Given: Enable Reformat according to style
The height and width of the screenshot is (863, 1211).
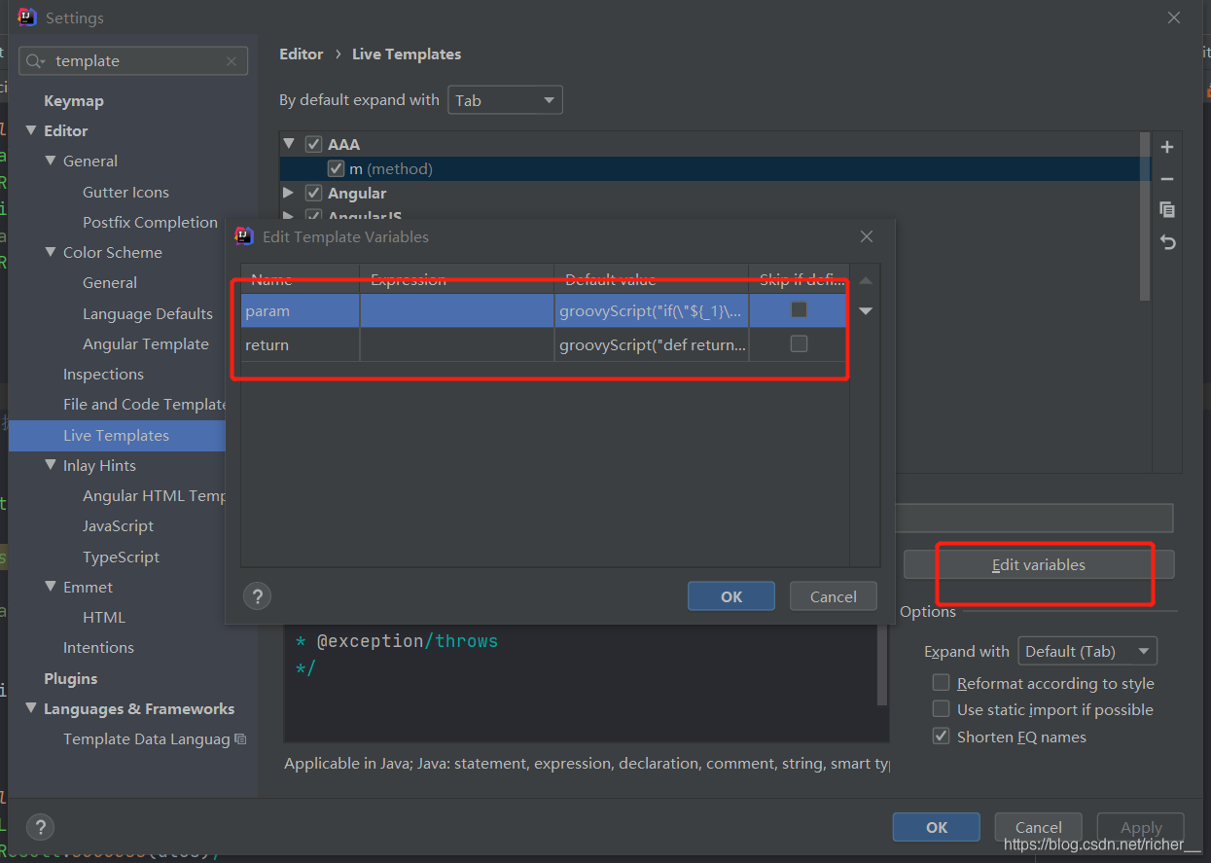Looking at the screenshot, I should click(941, 683).
